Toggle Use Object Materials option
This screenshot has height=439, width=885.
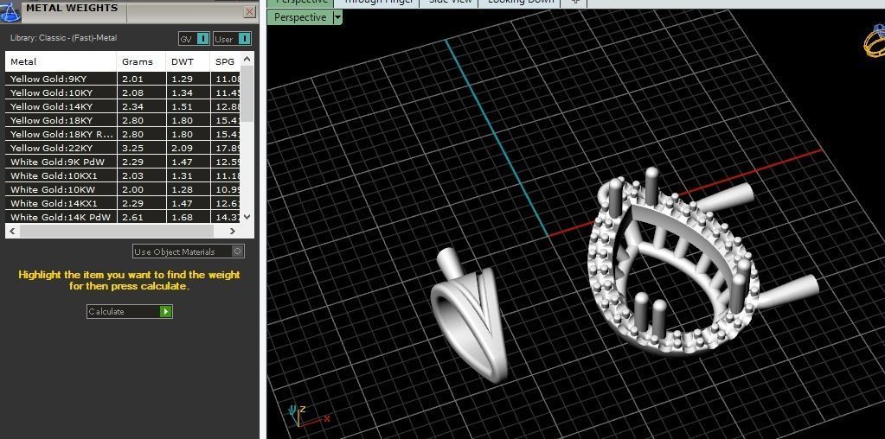[189, 251]
